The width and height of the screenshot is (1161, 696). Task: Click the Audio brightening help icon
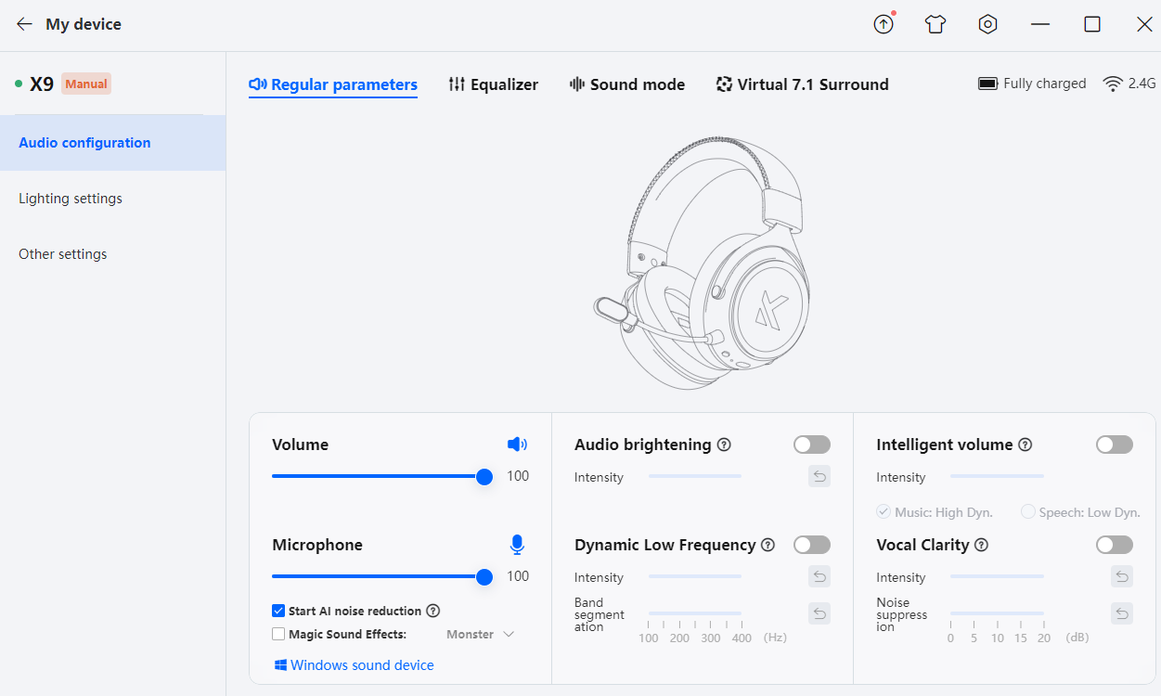coord(724,445)
